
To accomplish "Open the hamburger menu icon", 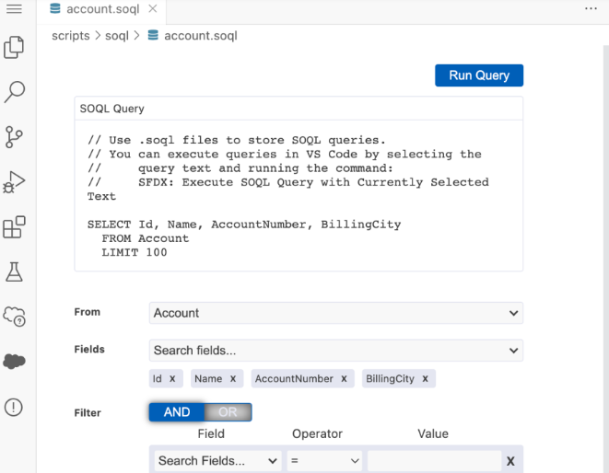I will 14,9.
